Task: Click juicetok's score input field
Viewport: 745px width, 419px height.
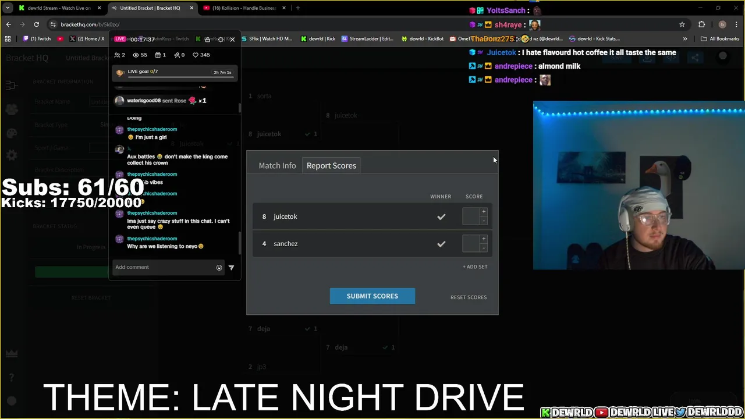Action: point(471,216)
